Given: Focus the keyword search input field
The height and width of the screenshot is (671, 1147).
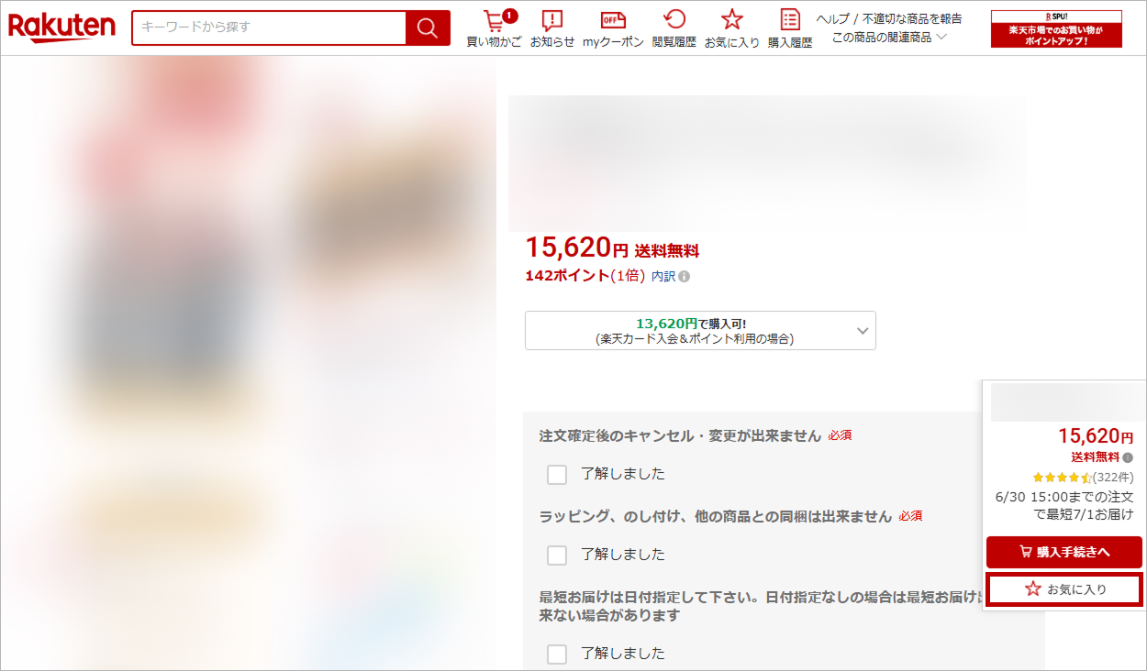Looking at the screenshot, I should point(269,27).
